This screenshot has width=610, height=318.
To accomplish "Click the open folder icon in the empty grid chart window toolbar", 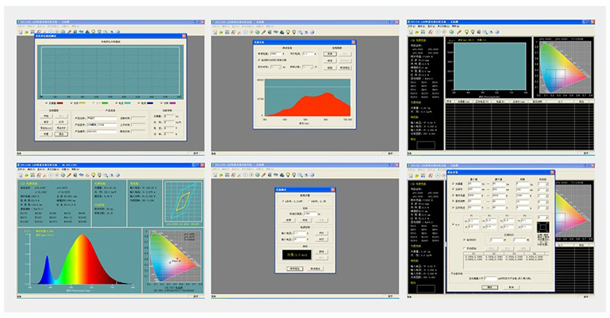I will (28, 32).
